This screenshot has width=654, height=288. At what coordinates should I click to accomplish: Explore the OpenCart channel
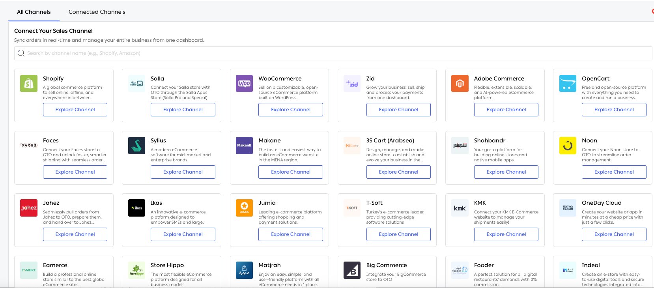[x=614, y=110]
